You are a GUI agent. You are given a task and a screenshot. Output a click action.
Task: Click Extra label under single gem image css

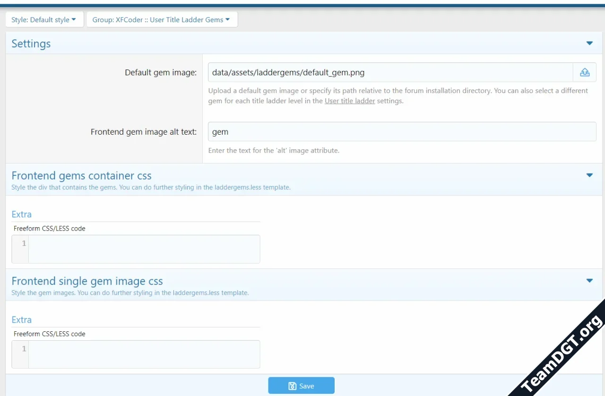pyautogui.click(x=22, y=319)
